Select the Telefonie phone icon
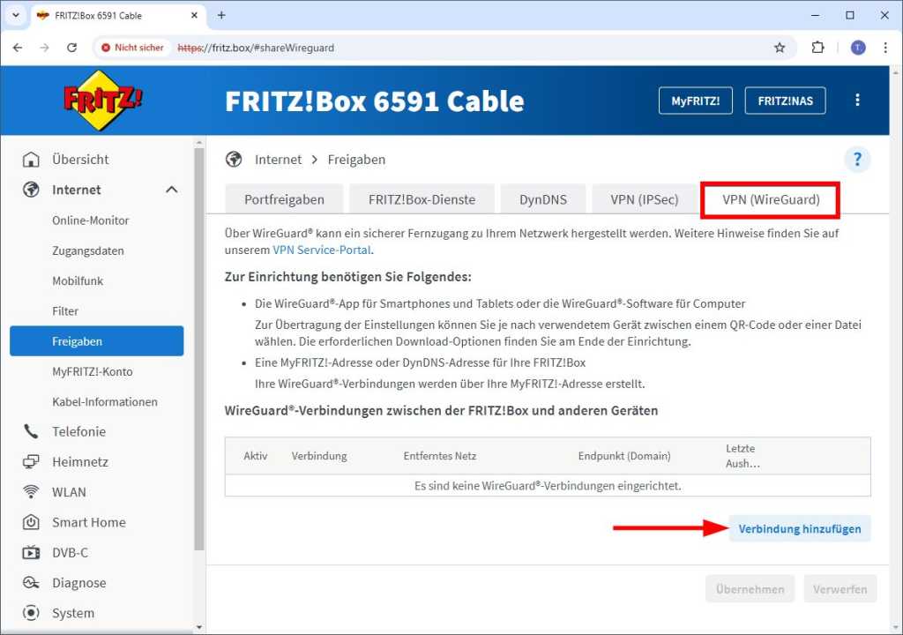903x635 pixels. [32, 431]
